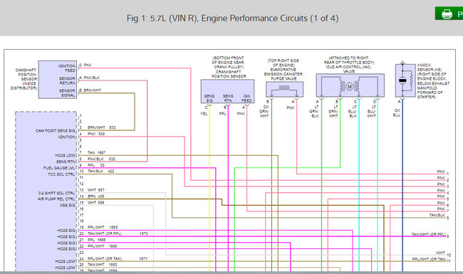Click 'SENSOR RETURN' in the camshaft sensor box
This screenshot has width=463, height=274.
pyautogui.click(x=67, y=81)
